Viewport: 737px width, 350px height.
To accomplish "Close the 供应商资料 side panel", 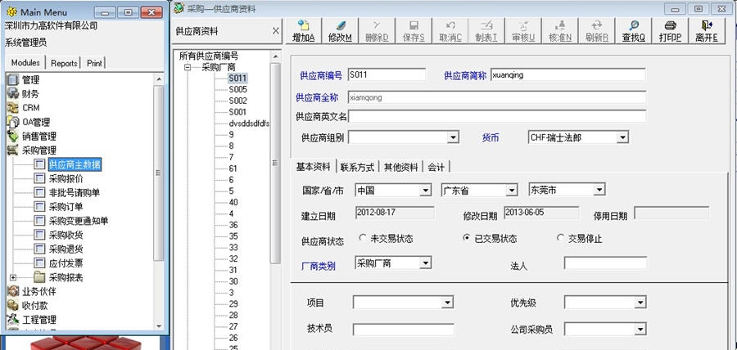I will [x=275, y=31].
